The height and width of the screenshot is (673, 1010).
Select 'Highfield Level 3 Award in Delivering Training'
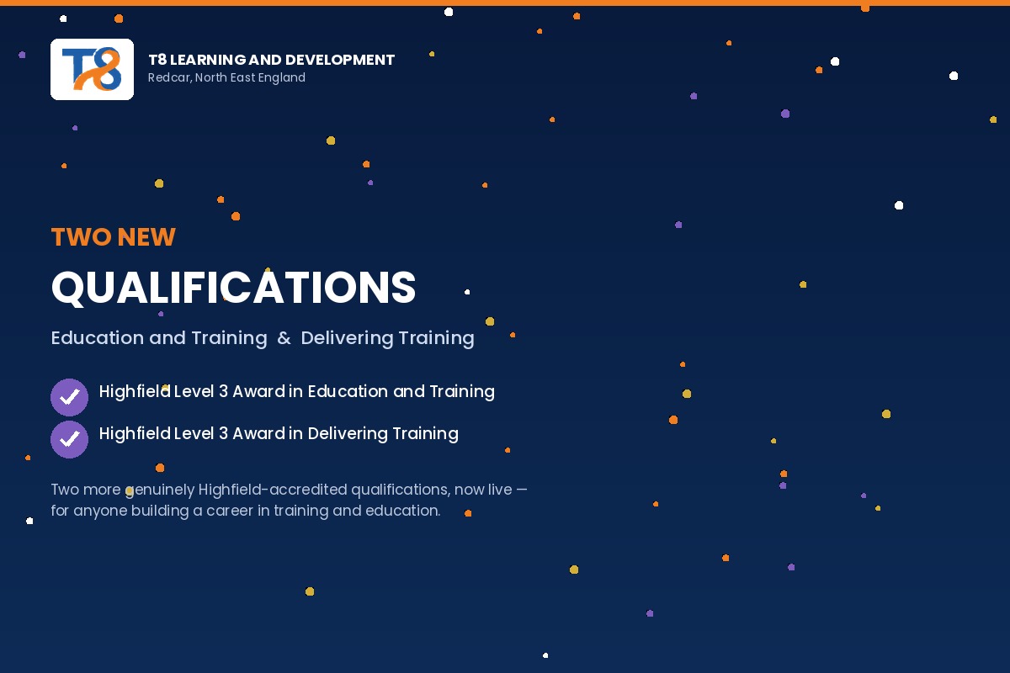[x=279, y=433]
